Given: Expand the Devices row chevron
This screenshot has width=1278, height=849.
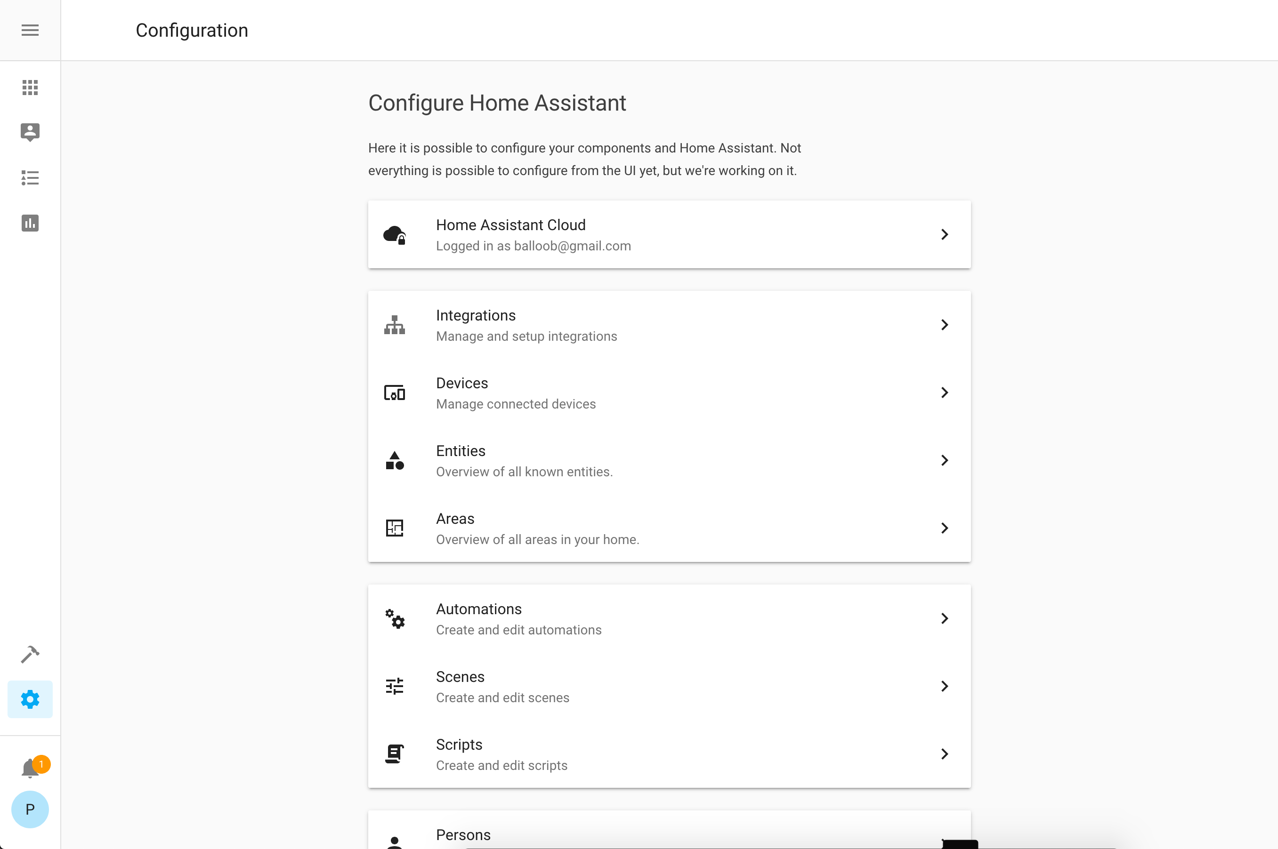Looking at the screenshot, I should tap(944, 392).
